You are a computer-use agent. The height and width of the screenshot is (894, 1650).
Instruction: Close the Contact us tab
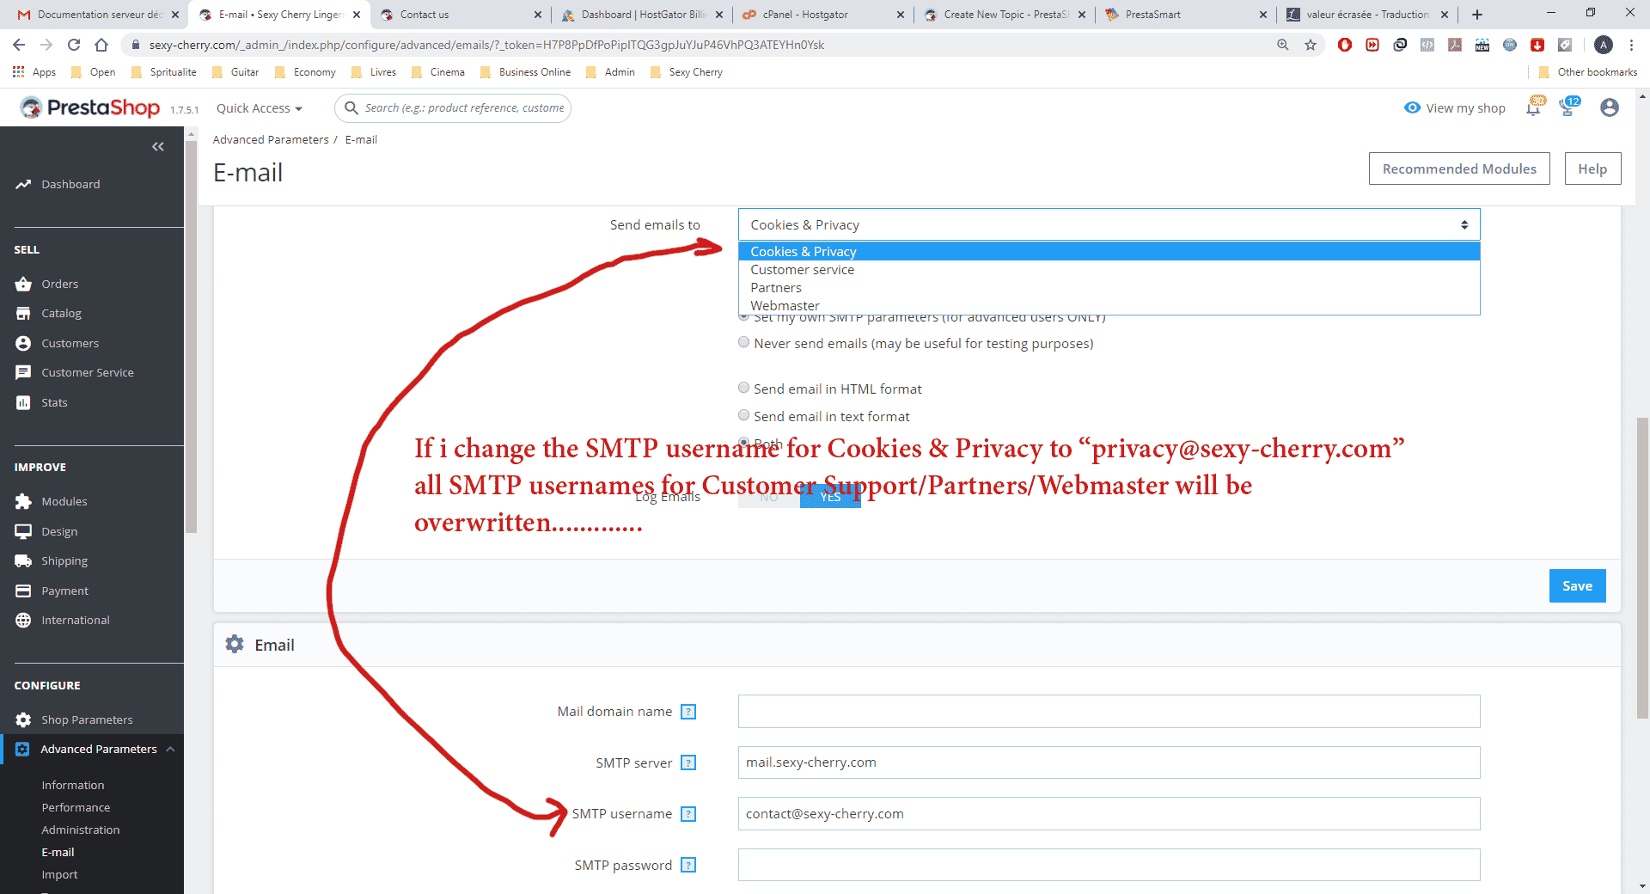point(538,15)
